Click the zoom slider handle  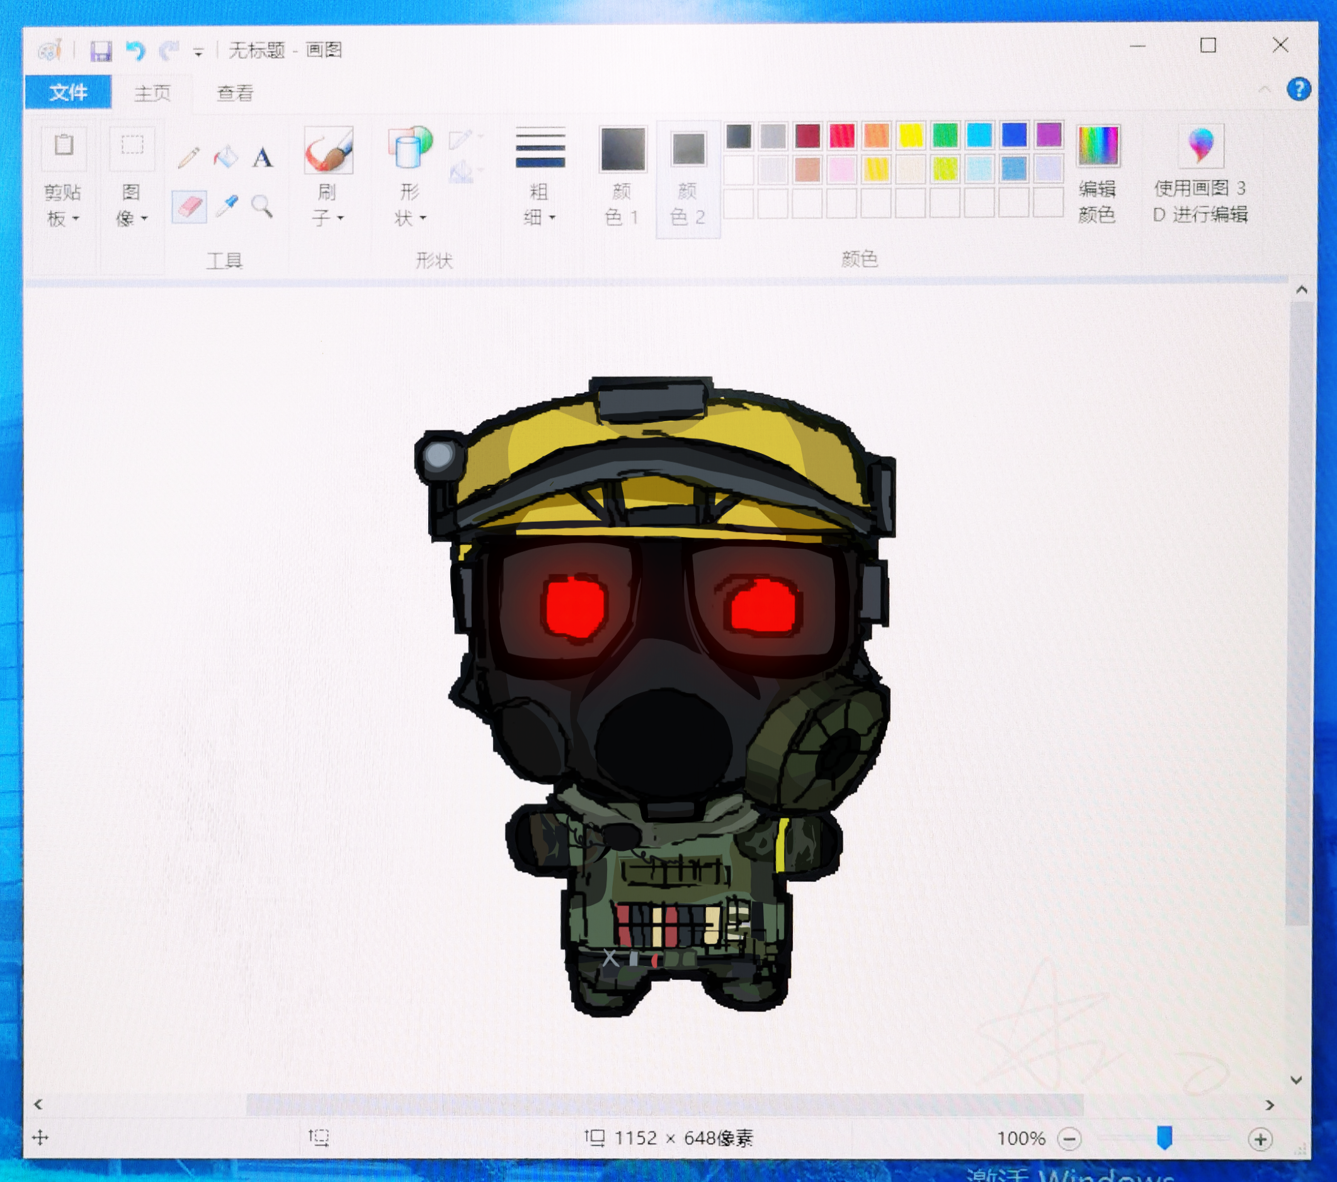[1164, 1137]
